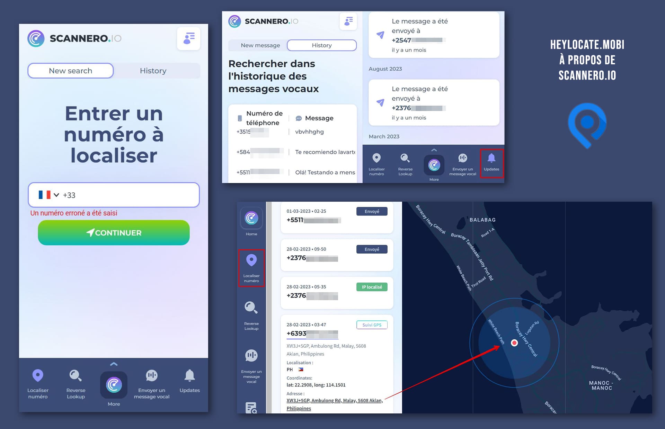
Task: Tap the More center button in left bottom bar
Action: [x=114, y=385]
